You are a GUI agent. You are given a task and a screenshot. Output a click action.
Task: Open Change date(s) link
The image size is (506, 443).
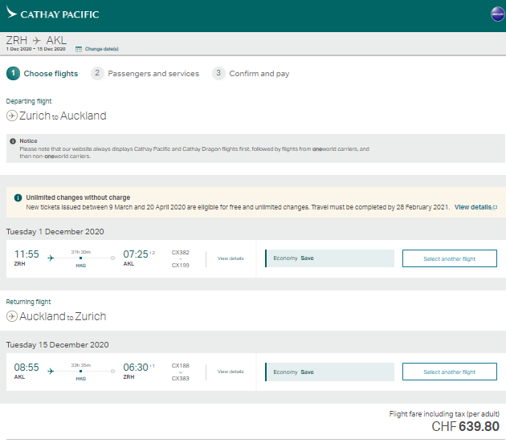tap(102, 49)
